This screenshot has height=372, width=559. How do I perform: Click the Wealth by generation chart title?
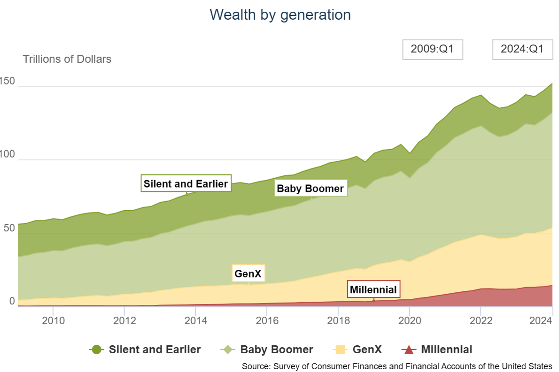click(280, 15)
